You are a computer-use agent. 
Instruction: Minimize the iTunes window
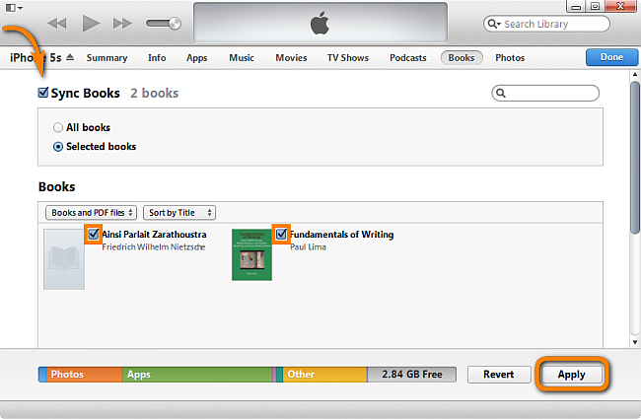576,6
